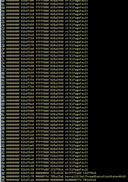Select stack frame 92
The width and height of the screenshot is (128, 182).
[3, 135]
